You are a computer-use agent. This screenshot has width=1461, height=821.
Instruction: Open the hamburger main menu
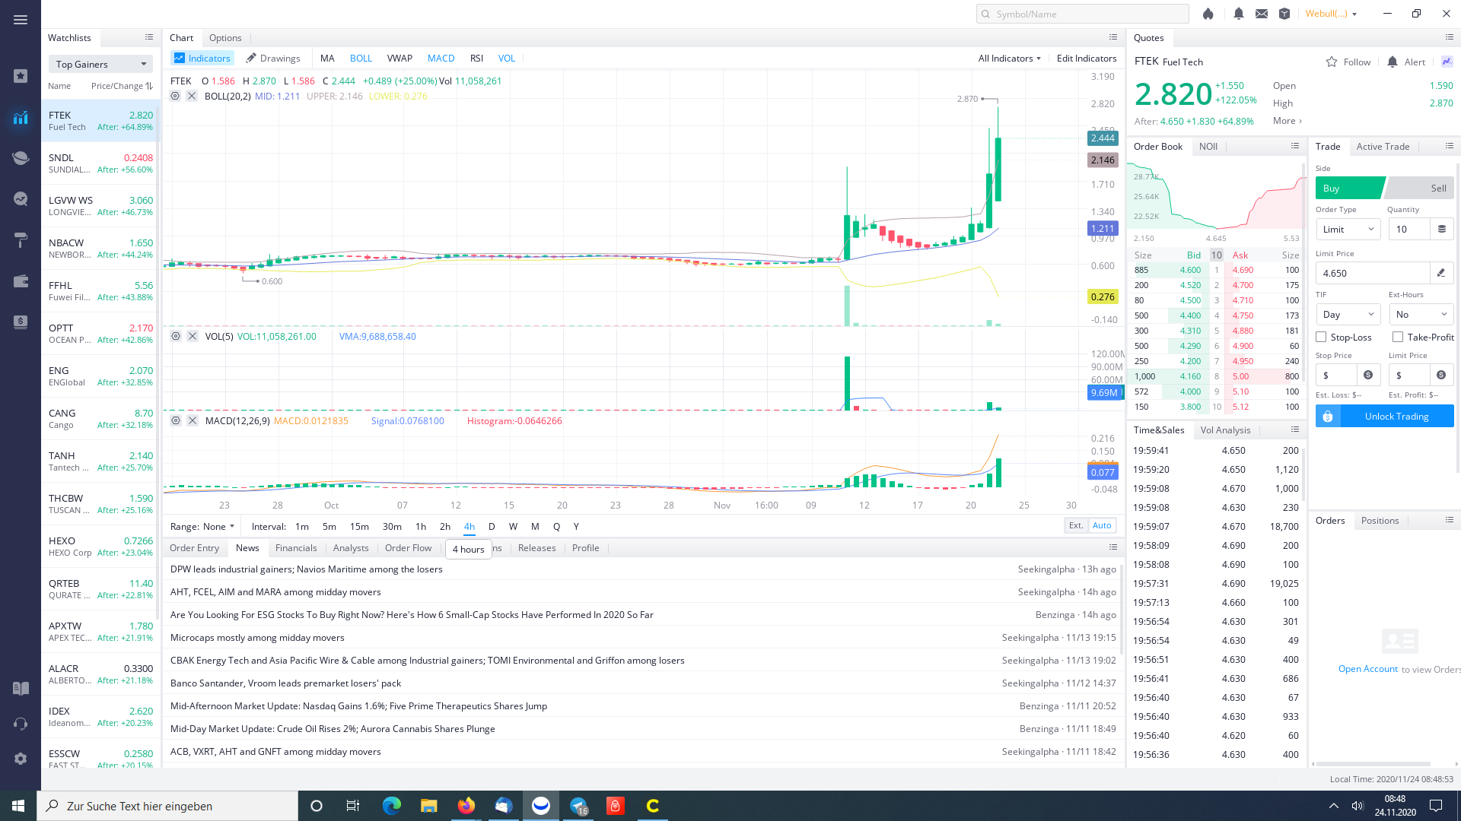(21, 20)
